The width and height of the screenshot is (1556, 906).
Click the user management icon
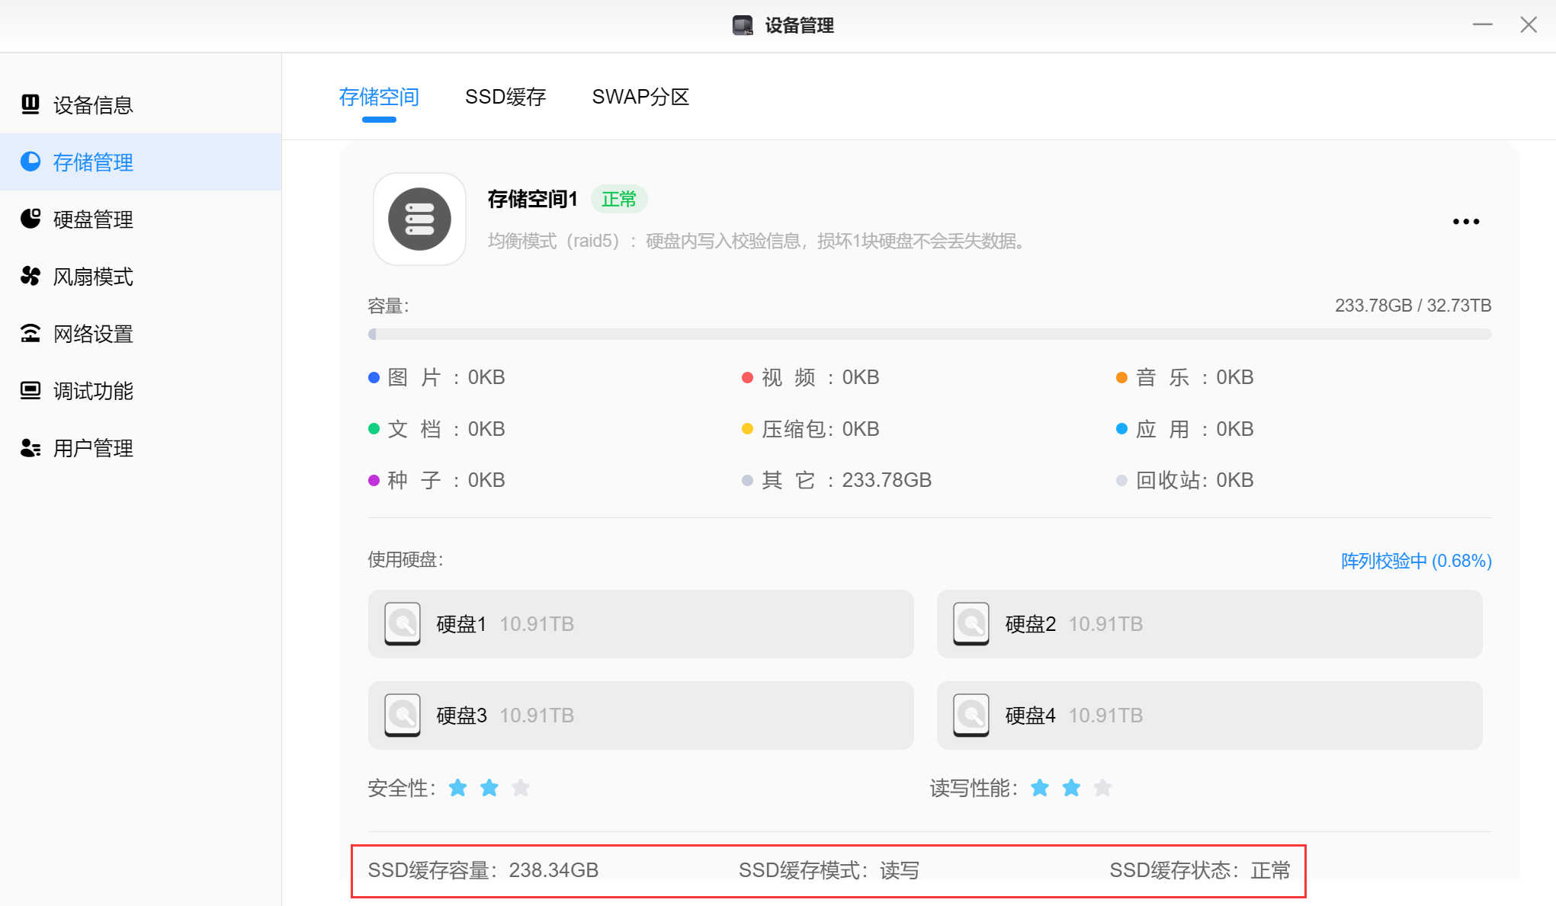30,447
